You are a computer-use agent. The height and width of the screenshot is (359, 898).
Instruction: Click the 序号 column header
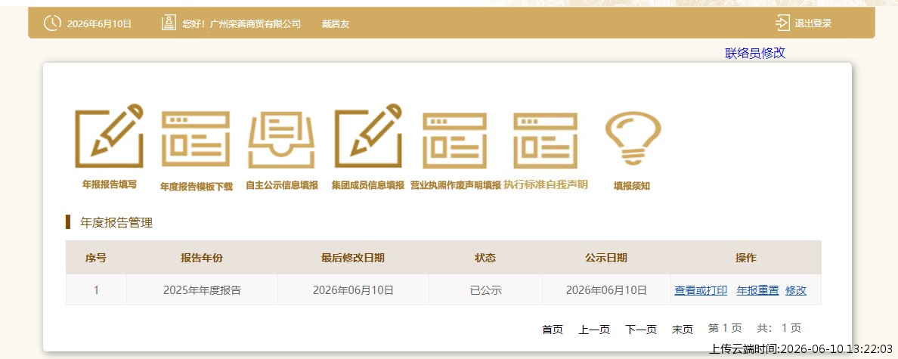[x=96, y=258]
